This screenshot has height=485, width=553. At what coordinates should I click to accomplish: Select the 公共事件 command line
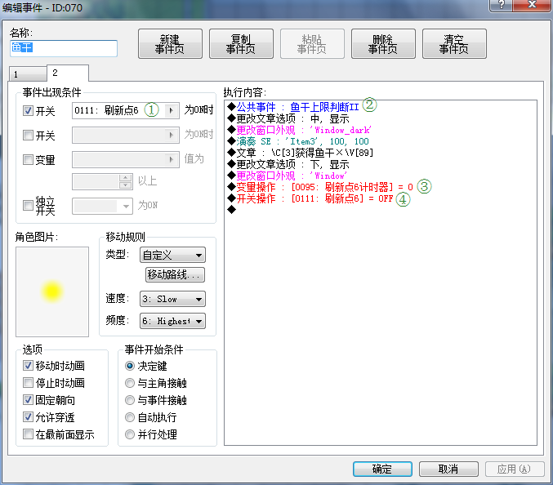(x=297, y=106)
